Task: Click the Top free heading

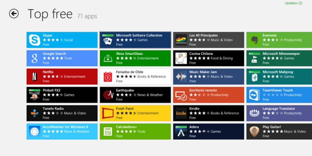Action: tap(50, 14)
